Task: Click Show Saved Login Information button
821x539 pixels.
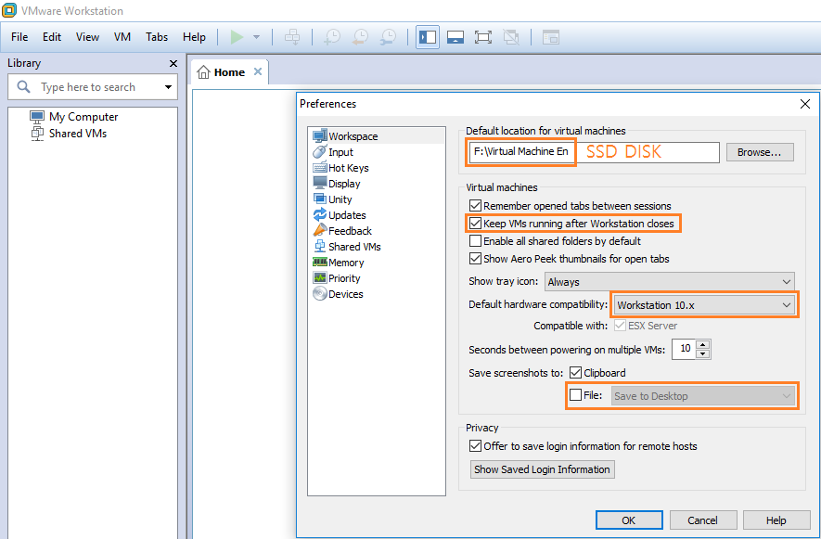Action: pos(542,469)
